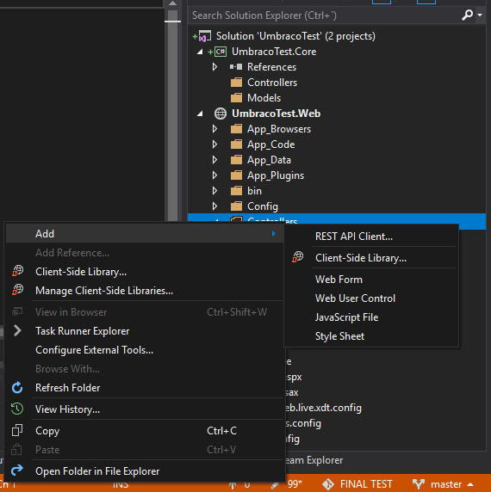Click the App_Browsers folder icon
491x492 pixels.
[236, 129]
